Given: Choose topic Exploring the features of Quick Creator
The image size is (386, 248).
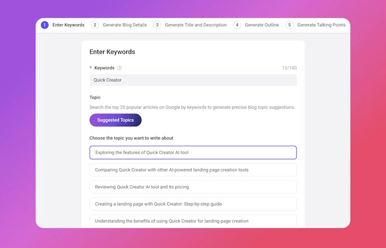Looking at the screenshot, I should (x=193, y=153).
